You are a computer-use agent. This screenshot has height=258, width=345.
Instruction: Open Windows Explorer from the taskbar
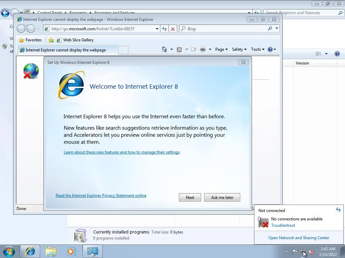pos(51,252)
